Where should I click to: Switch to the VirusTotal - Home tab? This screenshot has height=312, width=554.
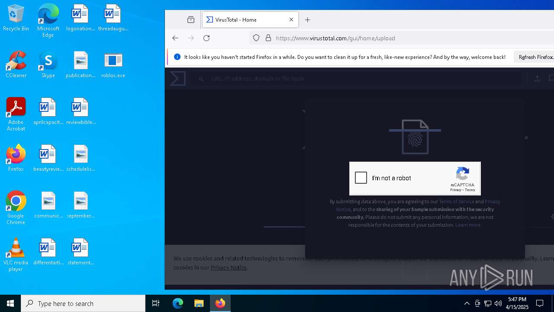click(250, 19)
